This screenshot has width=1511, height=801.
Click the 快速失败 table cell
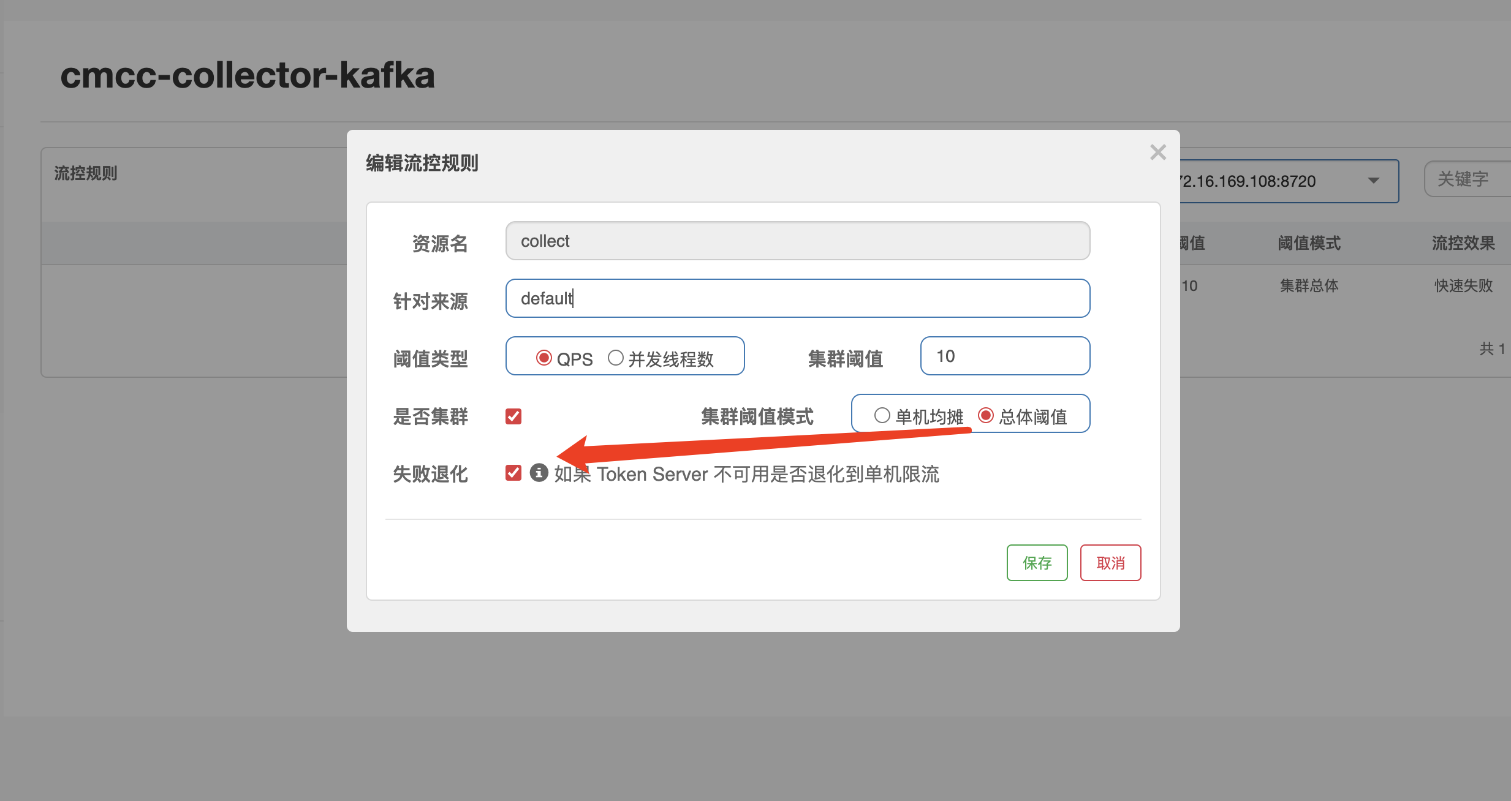point(1463,285)
